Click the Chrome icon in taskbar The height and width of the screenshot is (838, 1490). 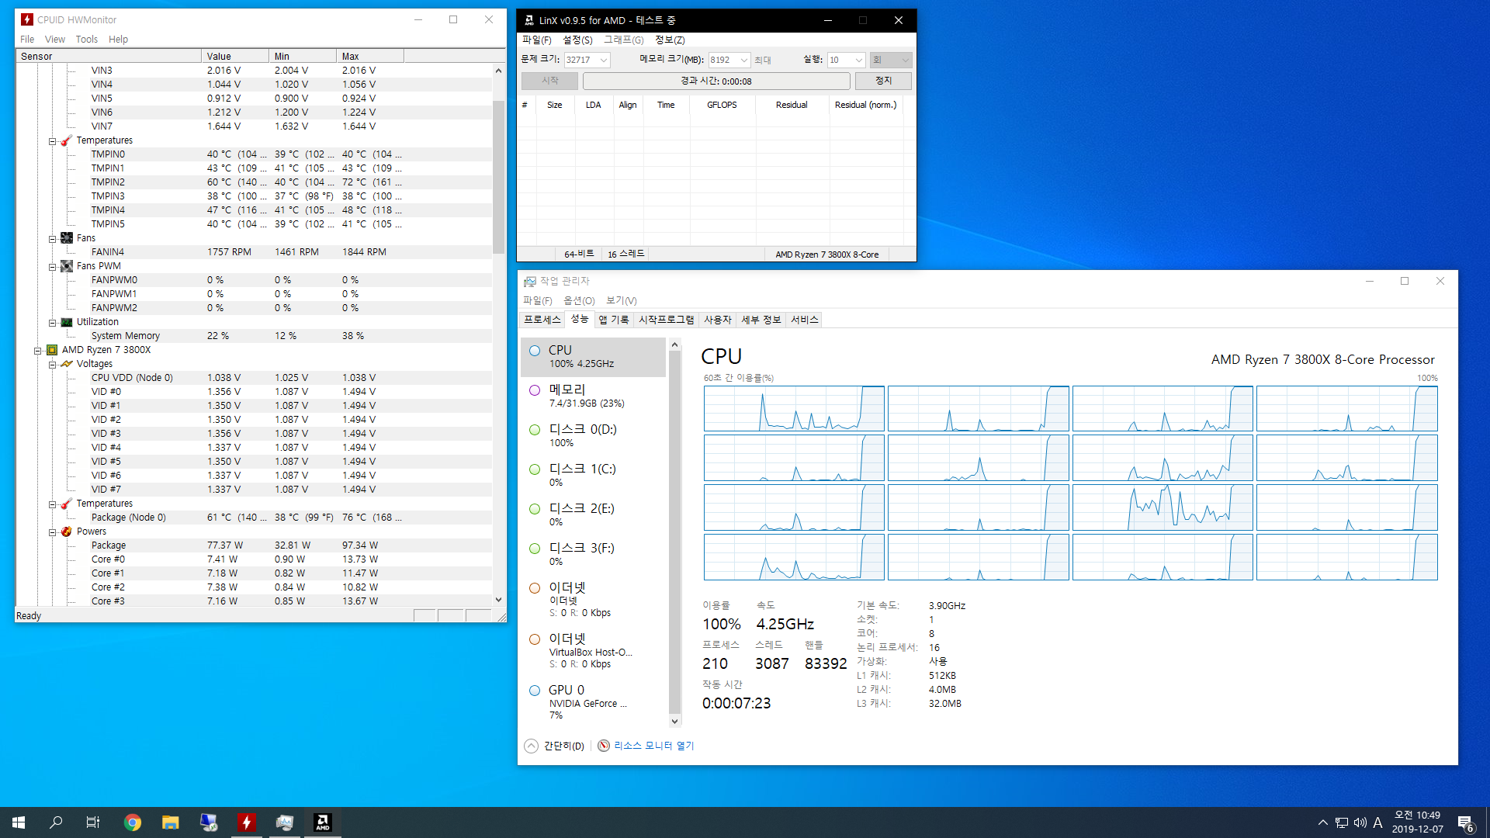coord(133,822)
